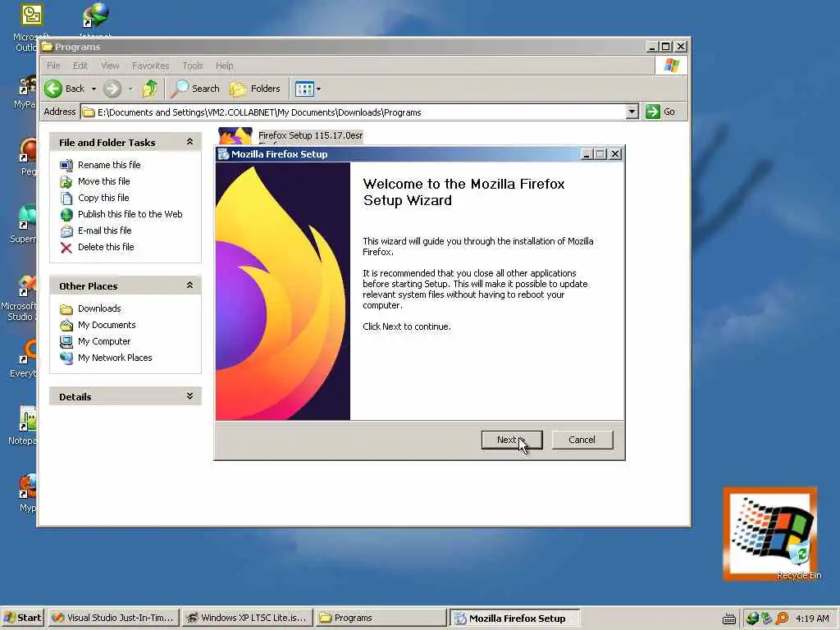Click Mozilla Firefox Setup taskbar item
840x630 pixels.
tap(514, 618)
